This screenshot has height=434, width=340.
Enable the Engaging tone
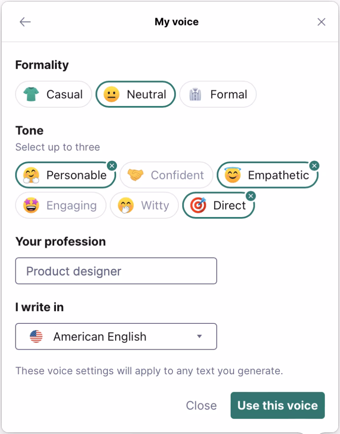(x=61, y=205)
